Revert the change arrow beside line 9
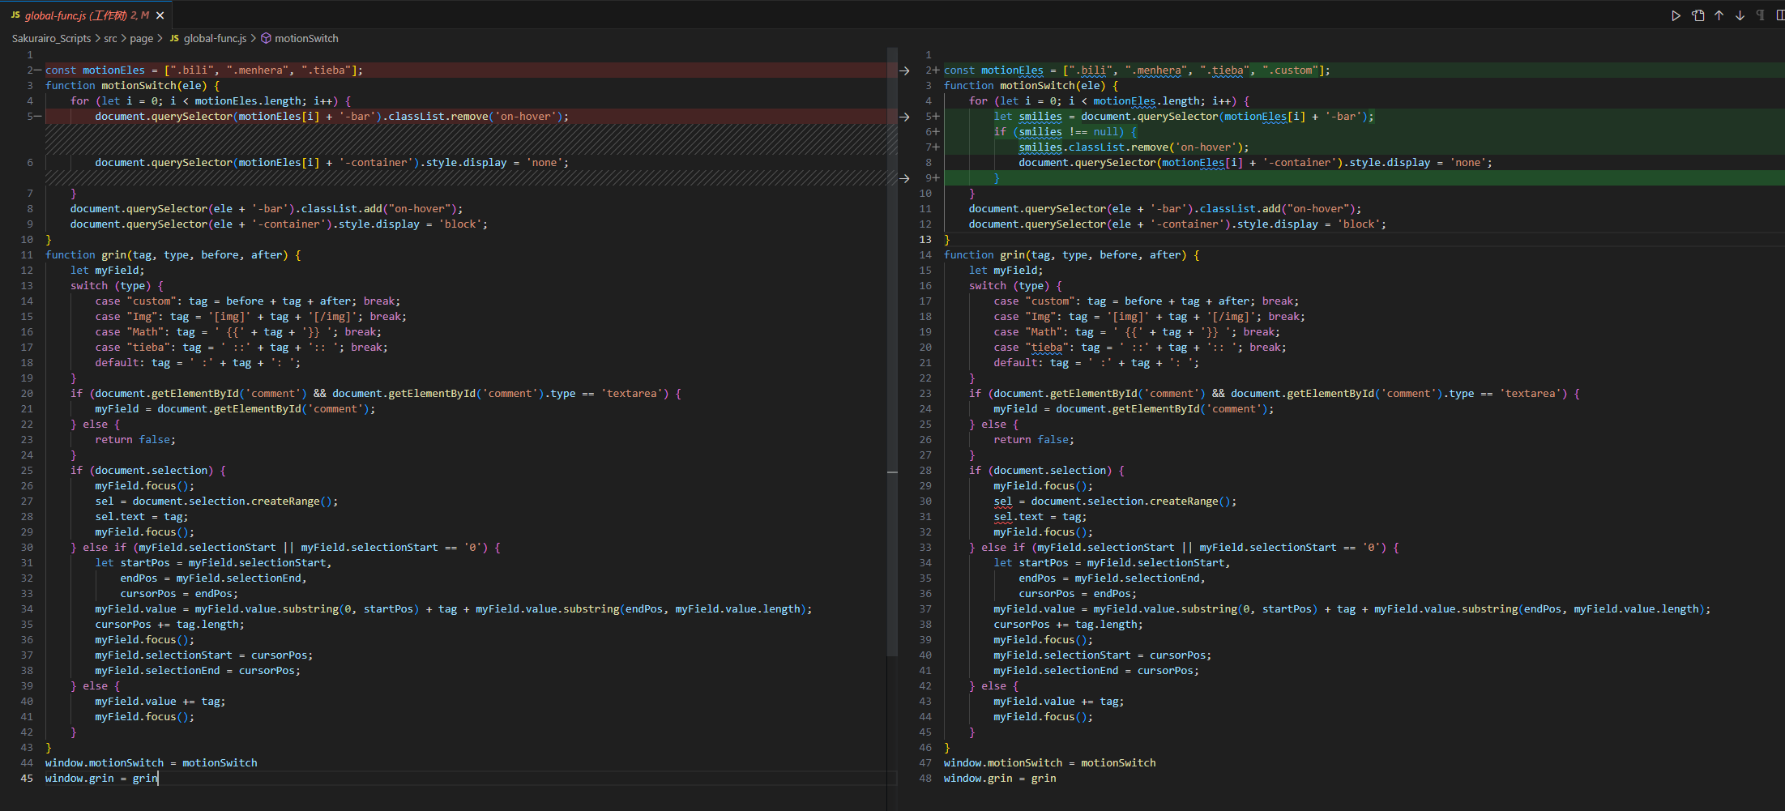Screen dimensions: 1785x811 click(904, 178)
